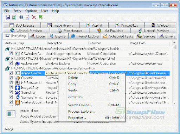Switch to the Winsock Providers tab

[26, 31]
